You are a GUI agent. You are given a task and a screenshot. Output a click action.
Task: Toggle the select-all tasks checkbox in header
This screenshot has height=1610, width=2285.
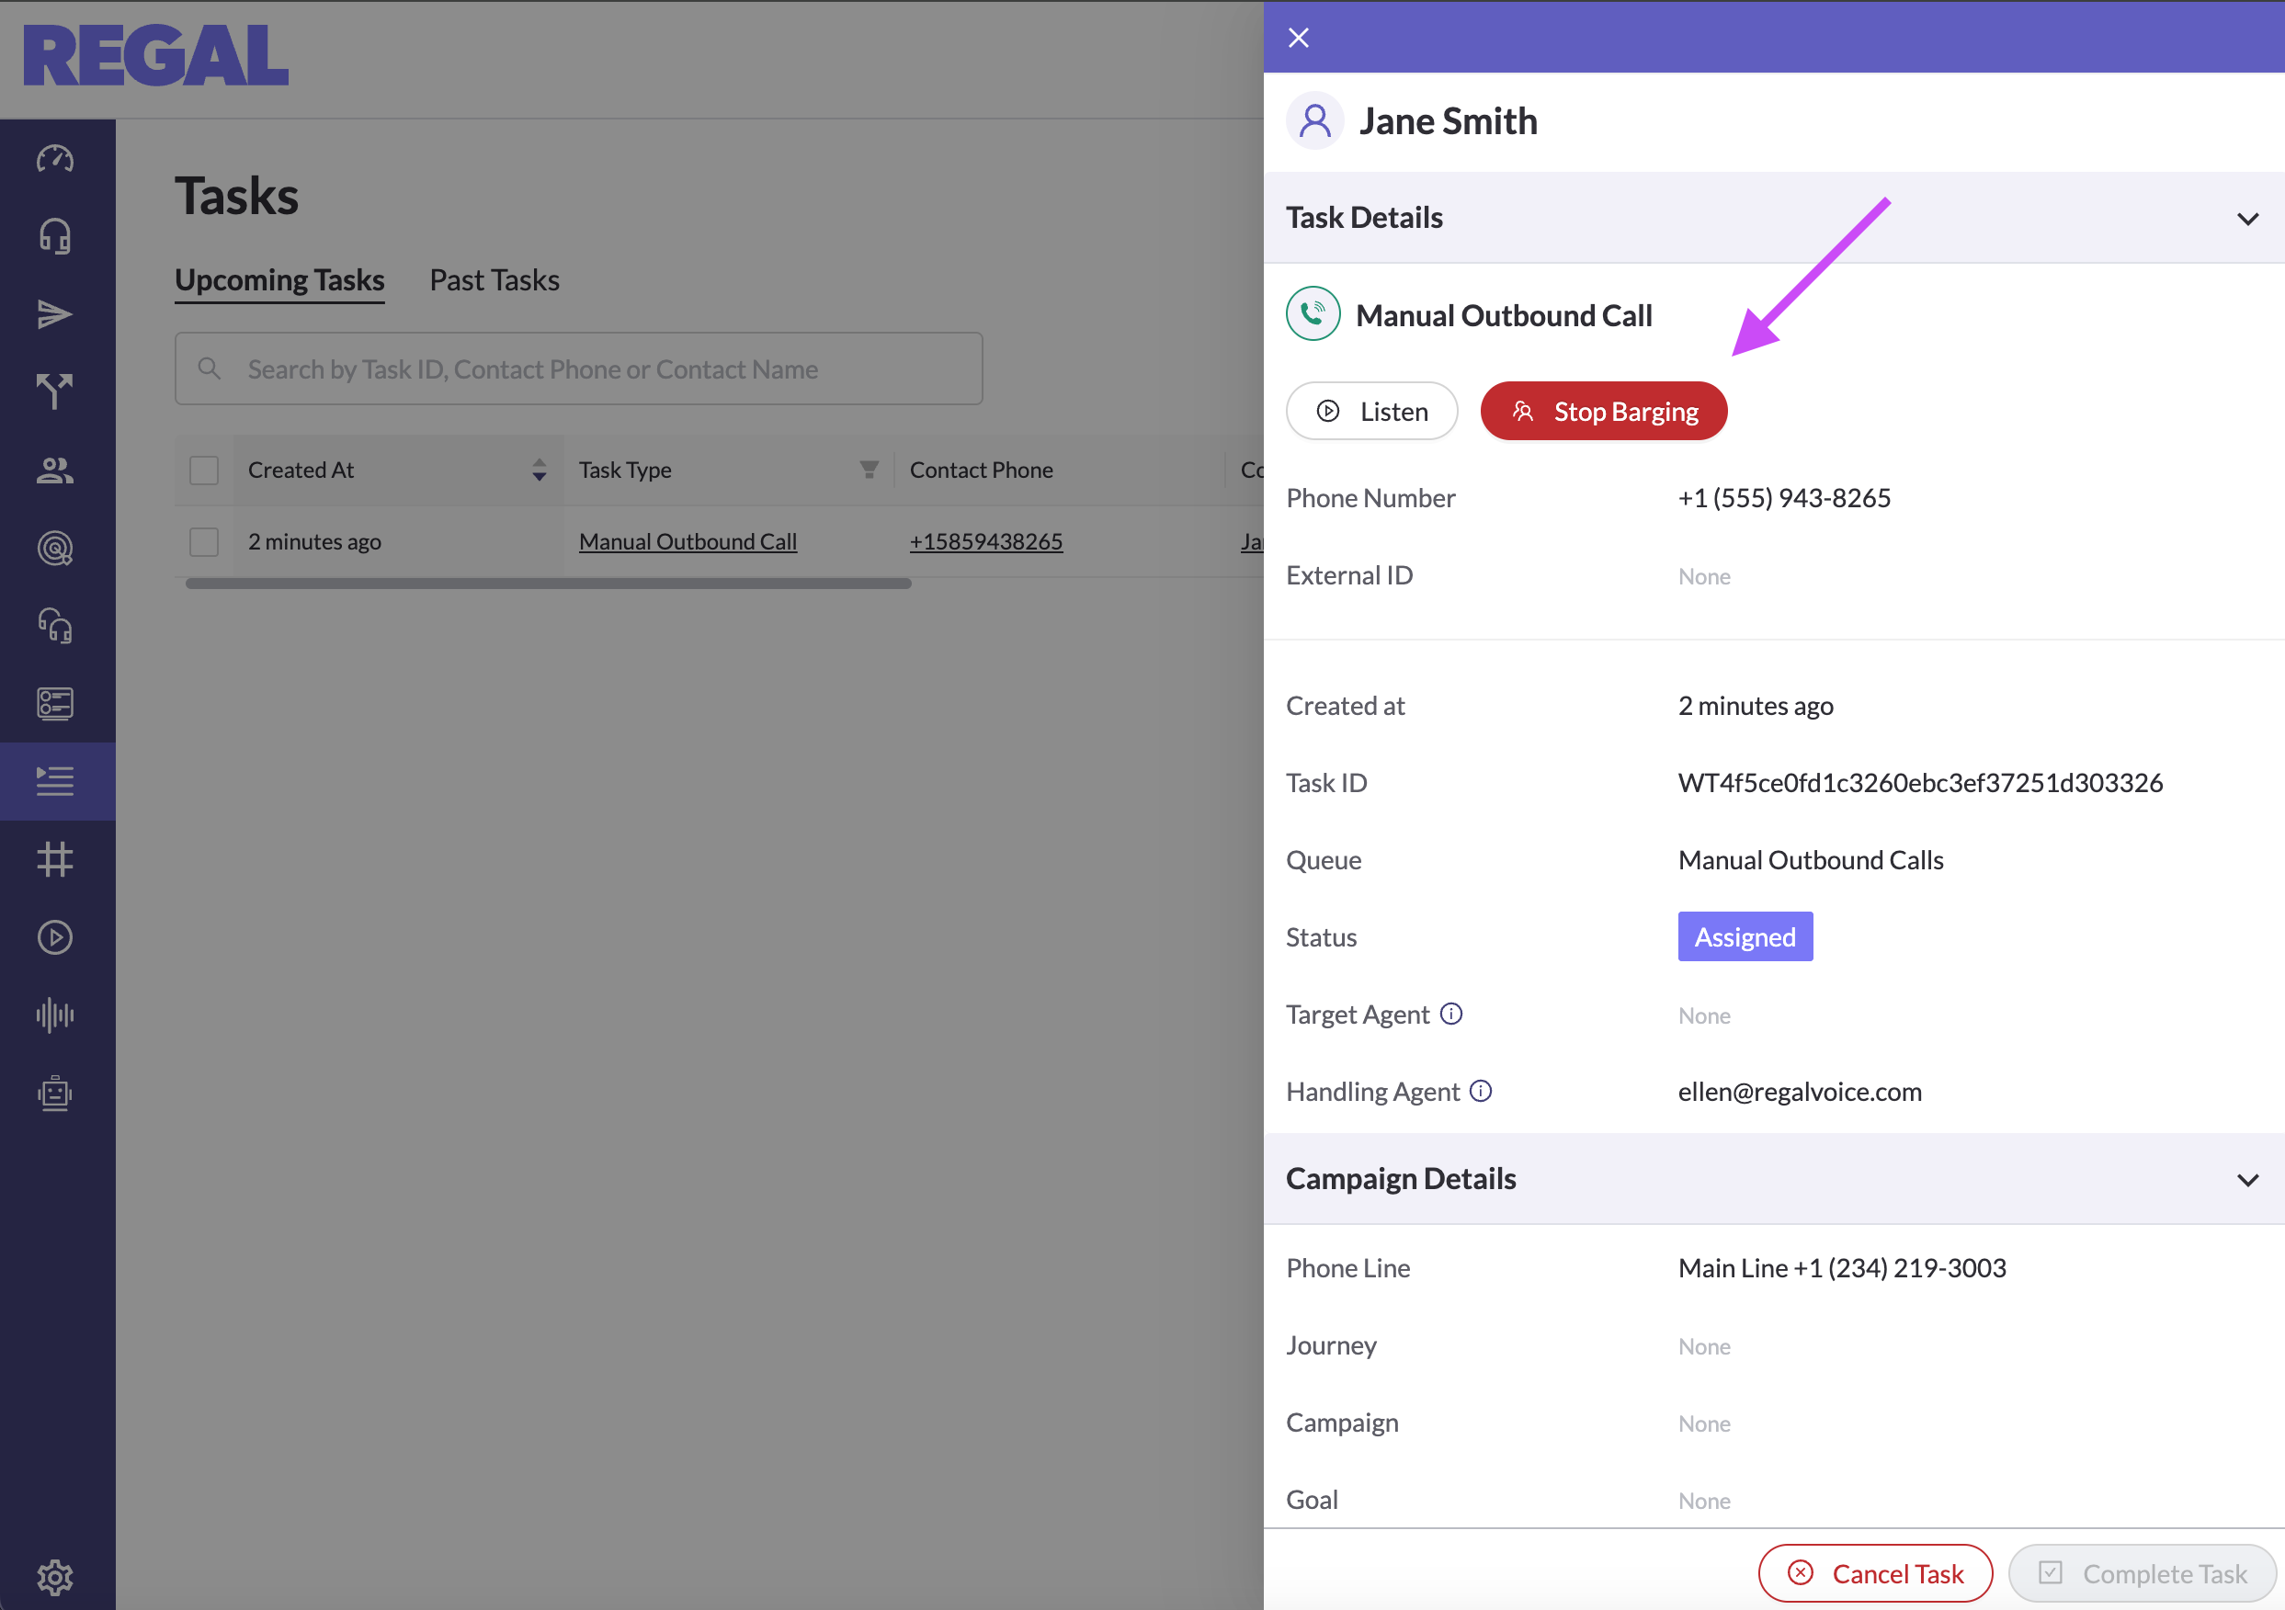(204, 470)
